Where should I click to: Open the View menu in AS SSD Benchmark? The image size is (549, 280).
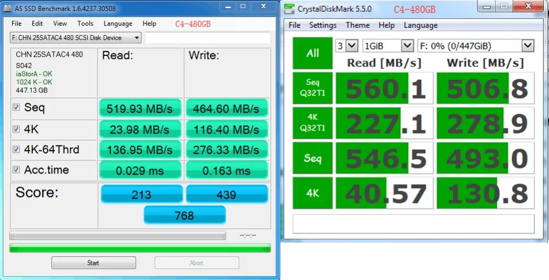60,24
